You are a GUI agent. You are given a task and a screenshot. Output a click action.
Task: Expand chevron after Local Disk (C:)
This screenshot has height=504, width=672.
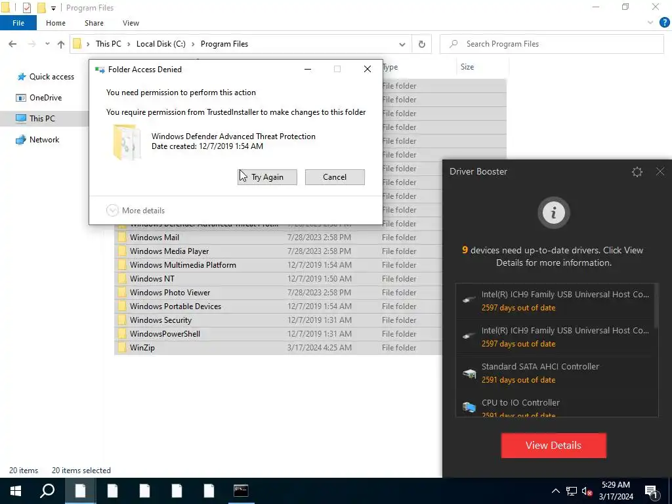[193, 44]
